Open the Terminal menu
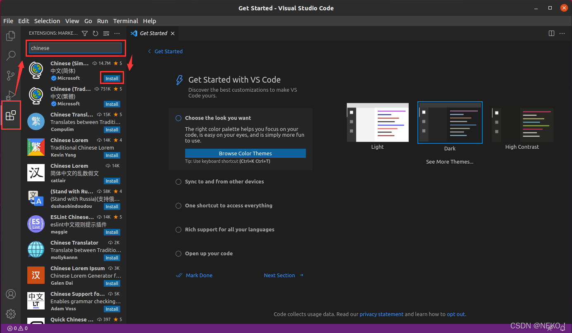Viewport: 572px width, 333px height. click(x=126, y=21)
